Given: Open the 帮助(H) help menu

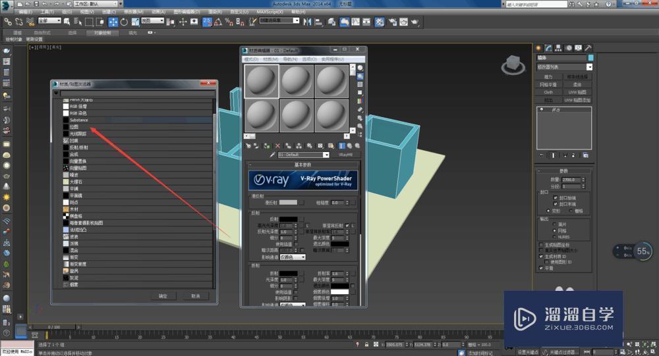Looking at the screenshot, I should (x=298, y=13).
